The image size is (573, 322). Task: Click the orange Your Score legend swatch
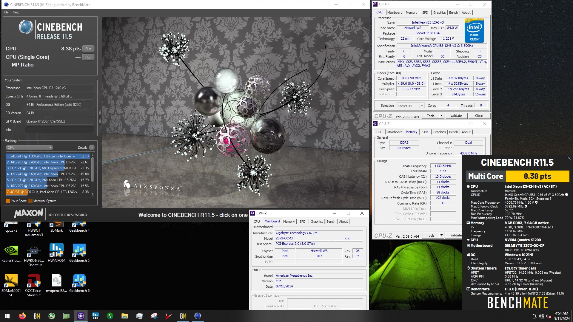click(x=8, y=201)
